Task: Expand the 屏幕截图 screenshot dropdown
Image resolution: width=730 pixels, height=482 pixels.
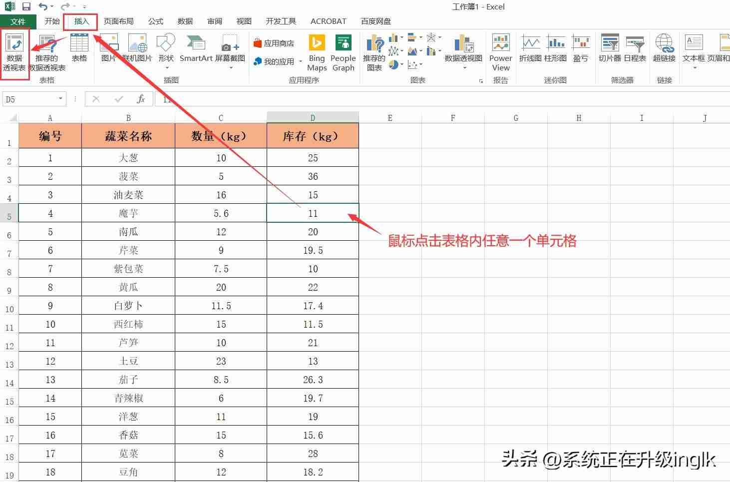Action: point(231,68)
